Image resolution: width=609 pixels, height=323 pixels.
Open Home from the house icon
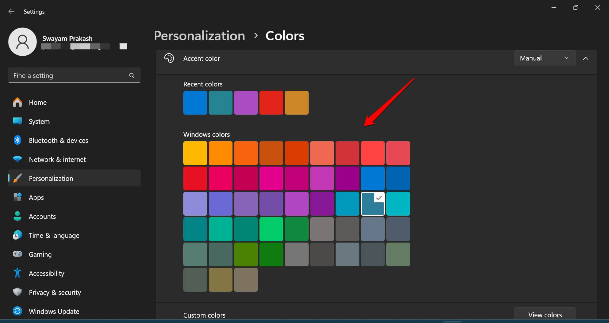point(17,102)
